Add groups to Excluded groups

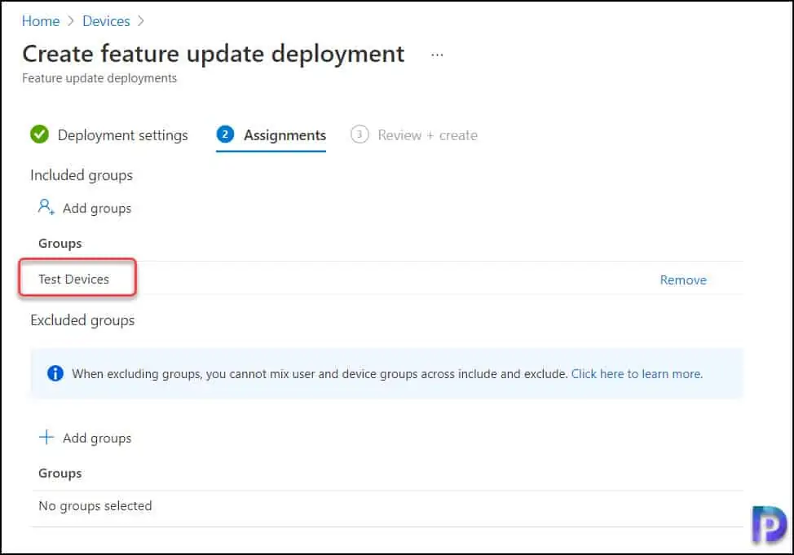click(97, 438)
